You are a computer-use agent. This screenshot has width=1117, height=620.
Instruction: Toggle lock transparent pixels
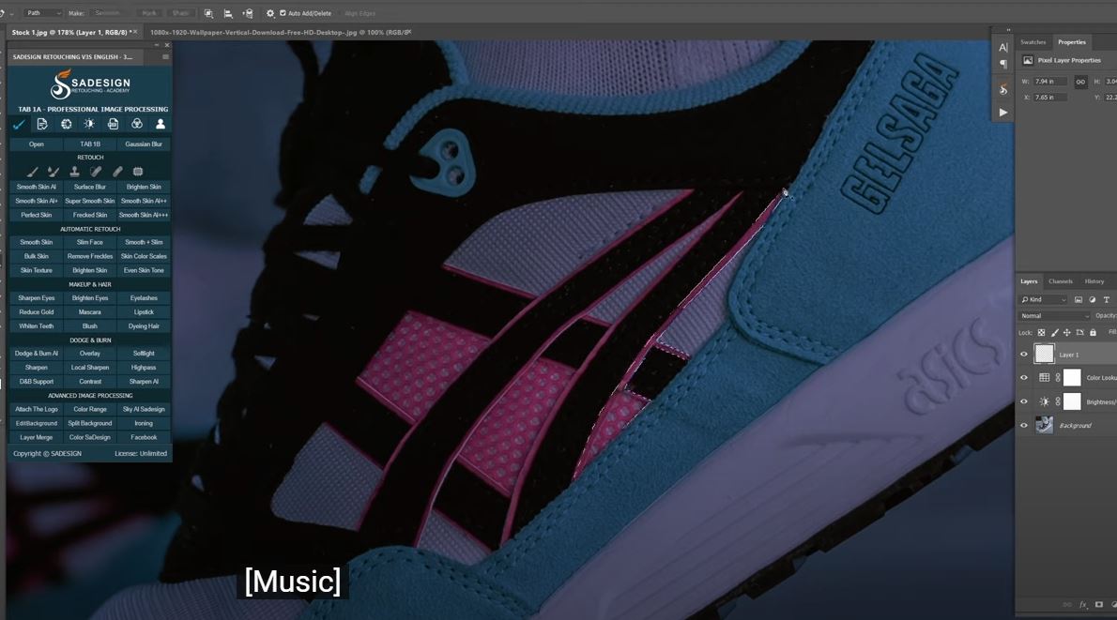[1042, 332]
